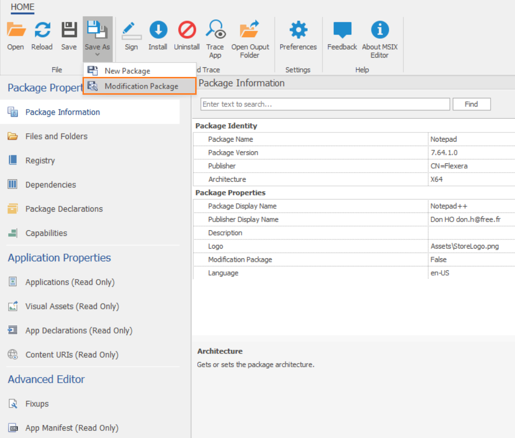The image size is (515, 438).
Task: Select Logo value Assets\StoreLogo.png
Action: click(465, 247)
